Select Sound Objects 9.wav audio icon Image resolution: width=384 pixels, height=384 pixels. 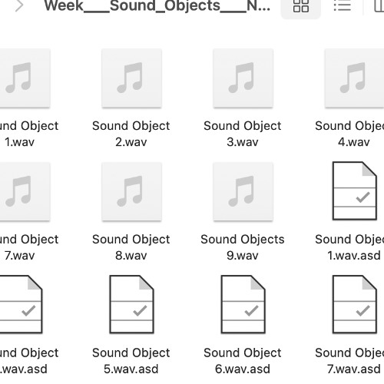click(243, 191)
